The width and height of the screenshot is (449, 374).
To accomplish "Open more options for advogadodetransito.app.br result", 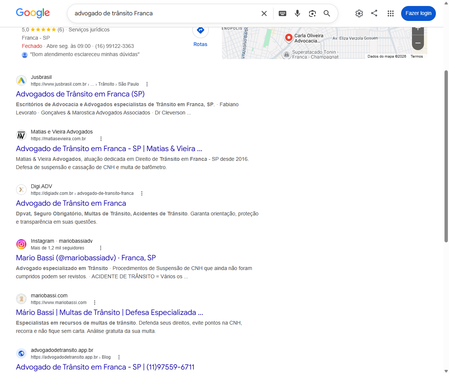I will click(x=119, y=357).
